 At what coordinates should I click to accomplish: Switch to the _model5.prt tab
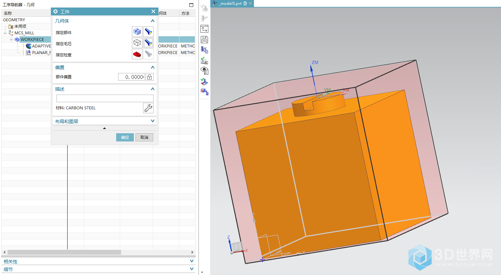(x=230, y=3)
